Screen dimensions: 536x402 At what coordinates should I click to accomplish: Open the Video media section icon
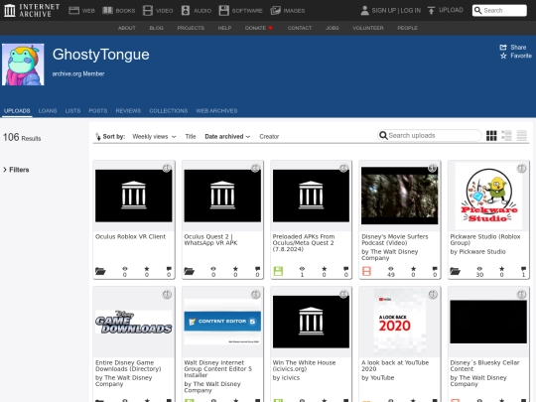(x=148, y=10)
